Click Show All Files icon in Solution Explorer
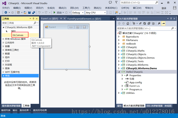This screenshot has width=178, height=118. [x=153, y=23]
